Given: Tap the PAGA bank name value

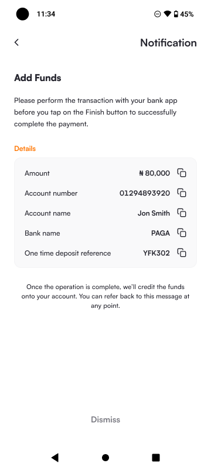Looking at the screenshot, I should tap(161, 233).
